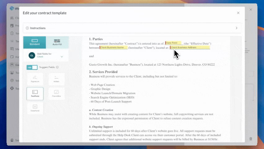Click the app logo in background window

point(12,8)
